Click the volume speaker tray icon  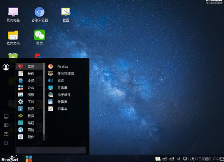point(178,159)
